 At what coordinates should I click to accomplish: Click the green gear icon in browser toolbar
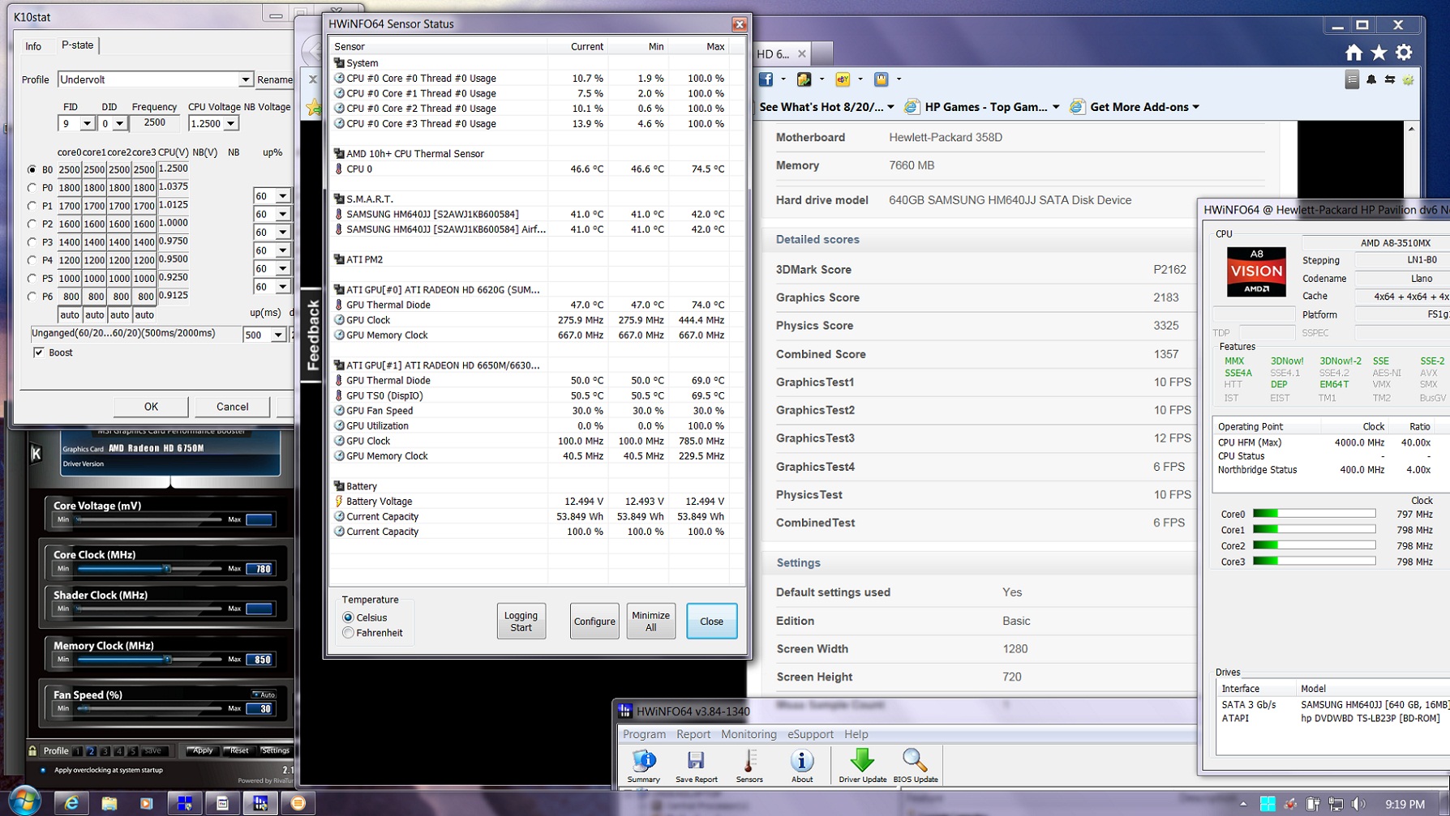[x=1409, y=79]
